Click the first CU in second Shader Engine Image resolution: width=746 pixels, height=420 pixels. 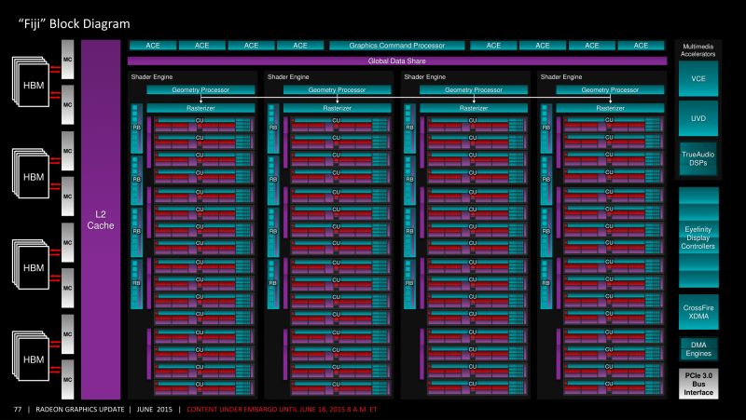point(339,125)
